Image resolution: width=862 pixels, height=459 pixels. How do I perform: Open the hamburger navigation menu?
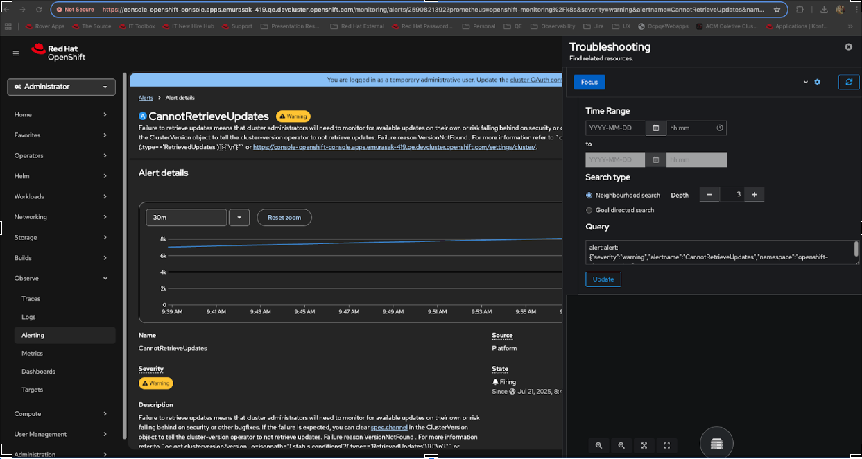tap(16, 53)
